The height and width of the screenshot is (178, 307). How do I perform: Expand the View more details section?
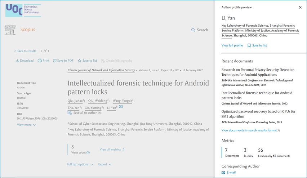27,125
